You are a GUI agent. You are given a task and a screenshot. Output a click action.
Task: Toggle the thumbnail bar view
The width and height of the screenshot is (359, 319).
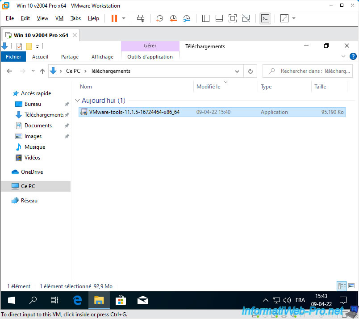(219, 18)
